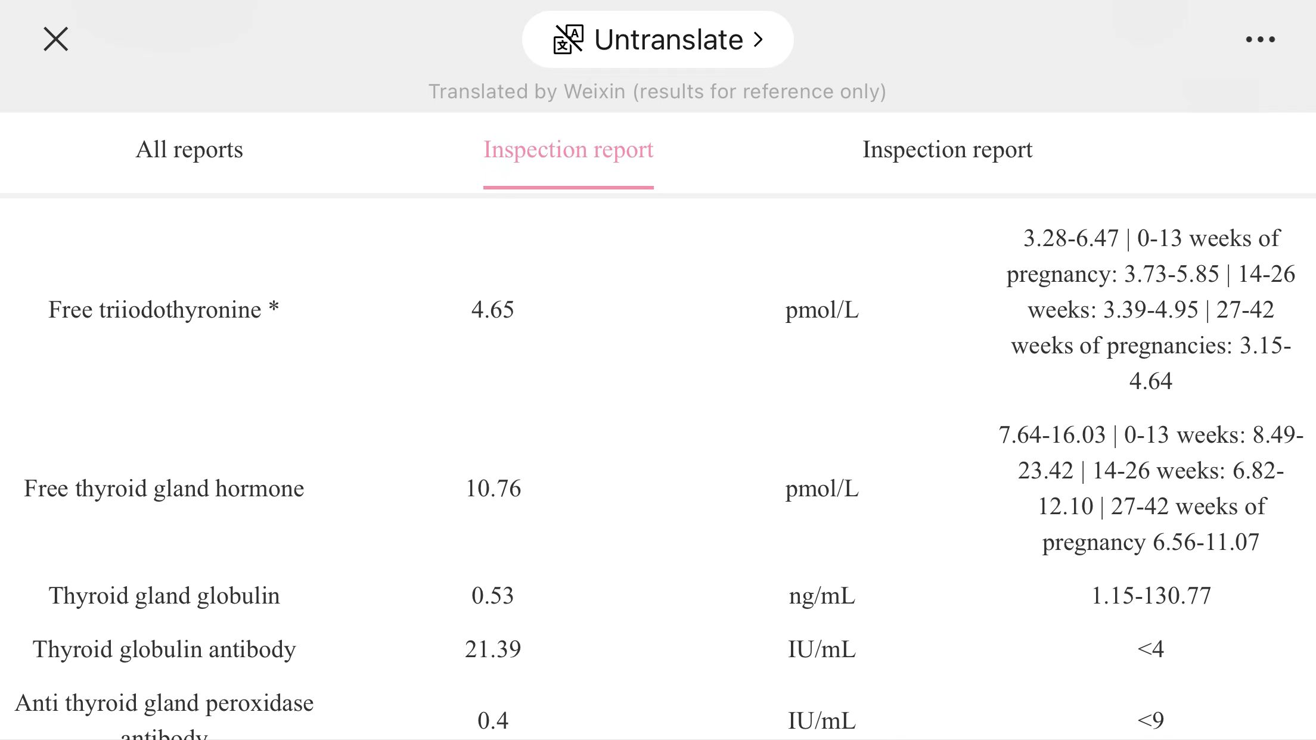Select the 0.53 globulin result
The image size is (1316, 740).
click(492, 596)
